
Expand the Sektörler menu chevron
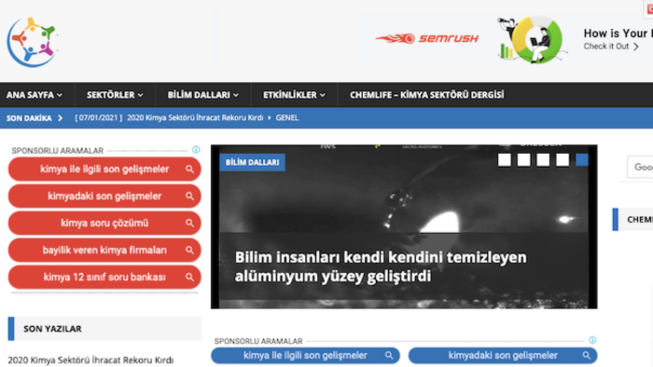point(140,95)
